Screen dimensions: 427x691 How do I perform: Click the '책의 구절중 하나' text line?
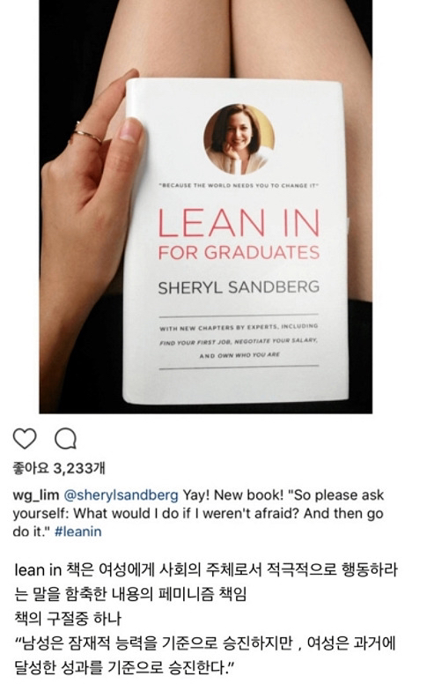[x=68, y=618]
